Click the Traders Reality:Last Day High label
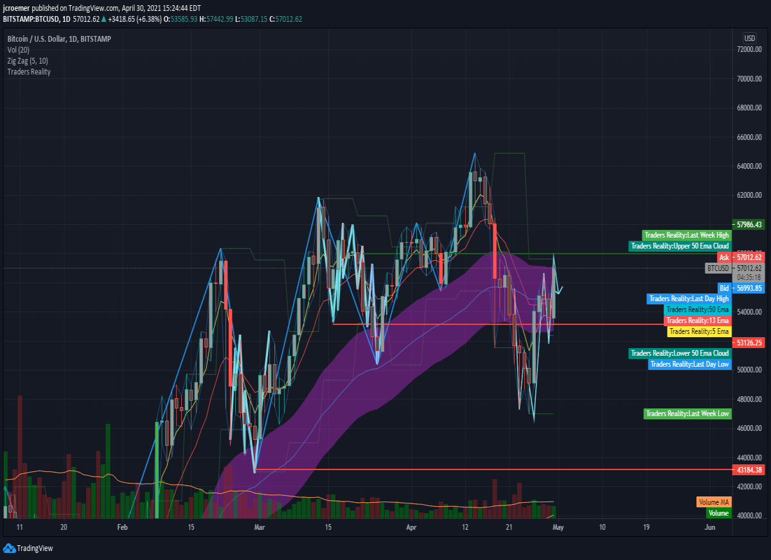This screenshot has width=771, height=560. (689, 299)
